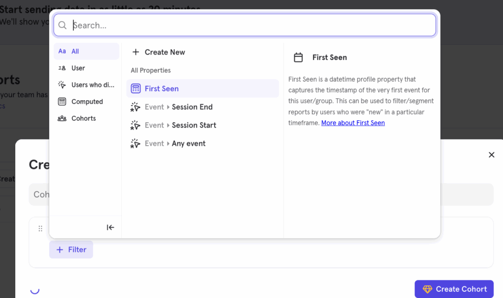Open the More about First Seen link
The width and height of the screenshot is (503, 298).
click(353, 123)
